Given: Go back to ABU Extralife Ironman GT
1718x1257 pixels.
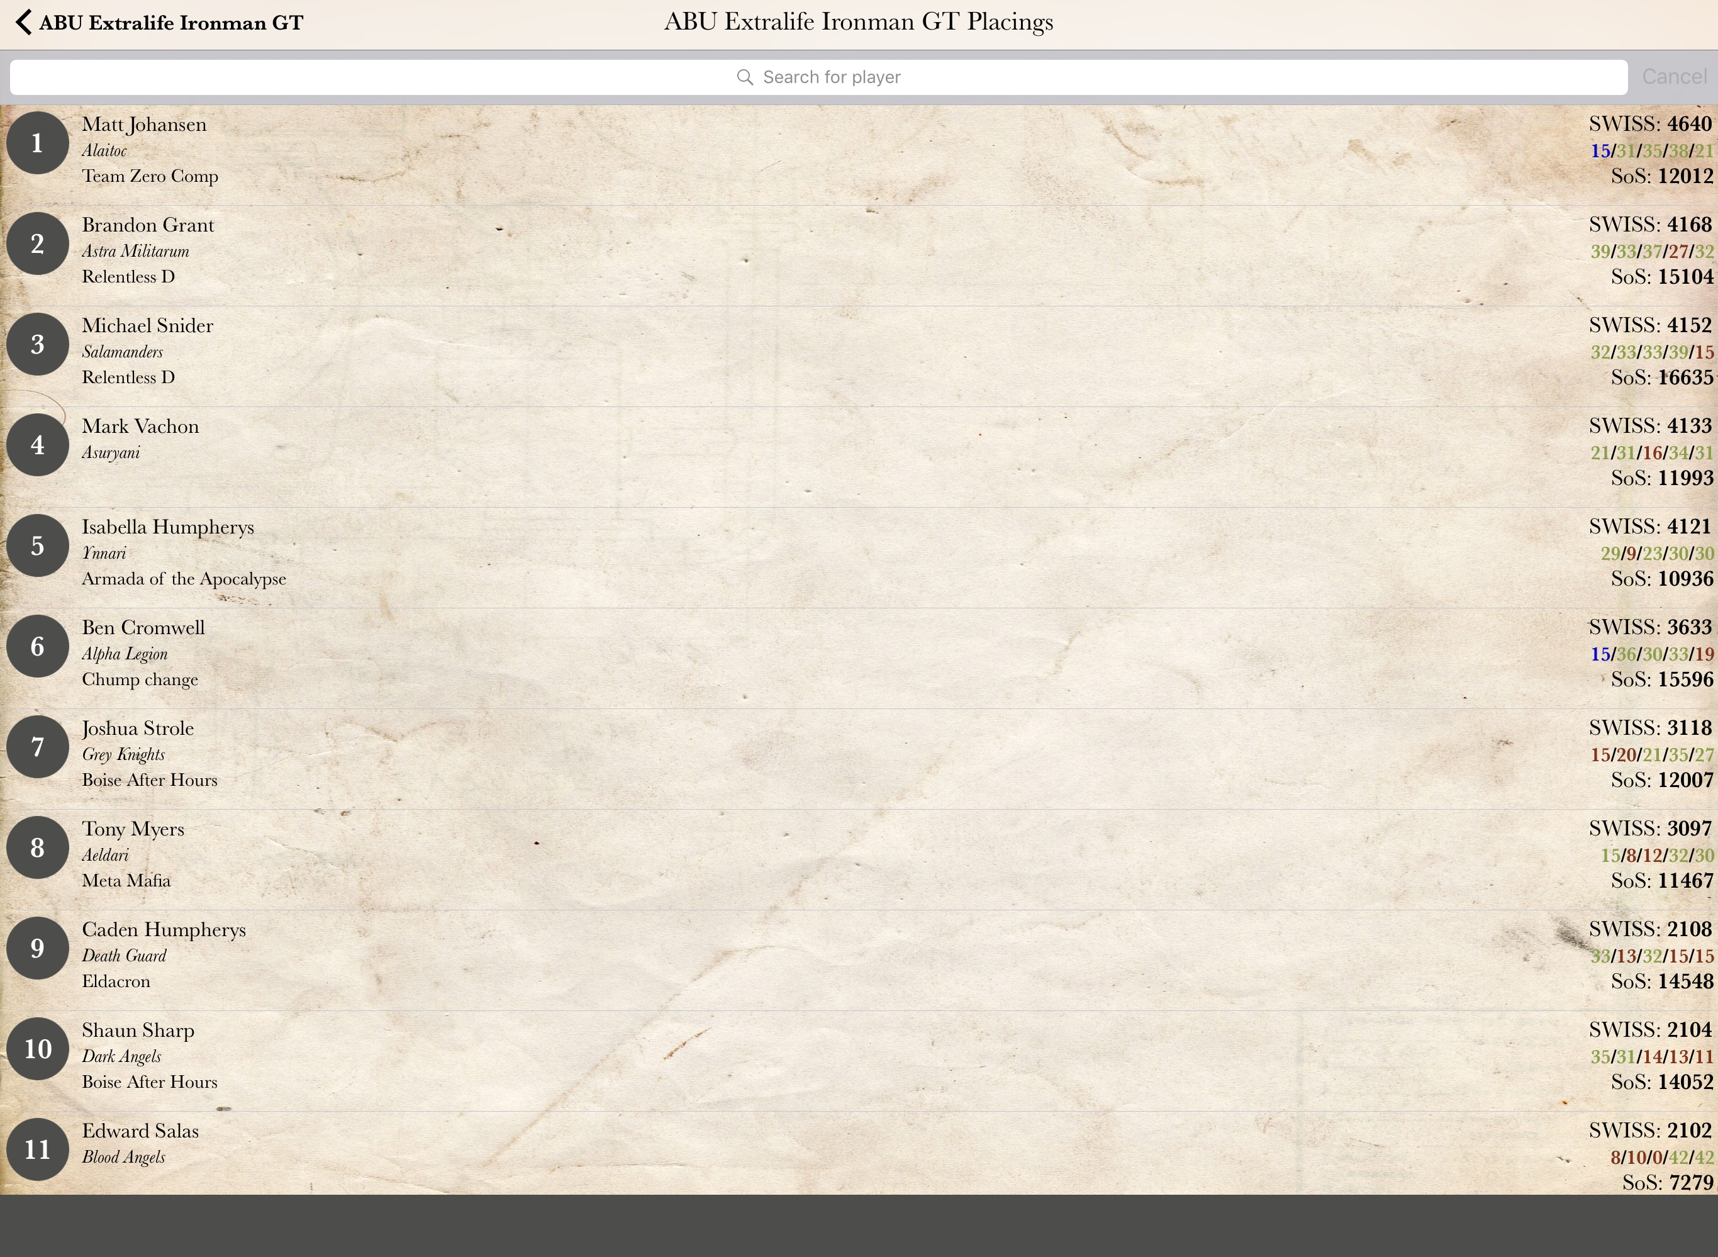Looking at the screenshot, I should [x=160, y=22].
